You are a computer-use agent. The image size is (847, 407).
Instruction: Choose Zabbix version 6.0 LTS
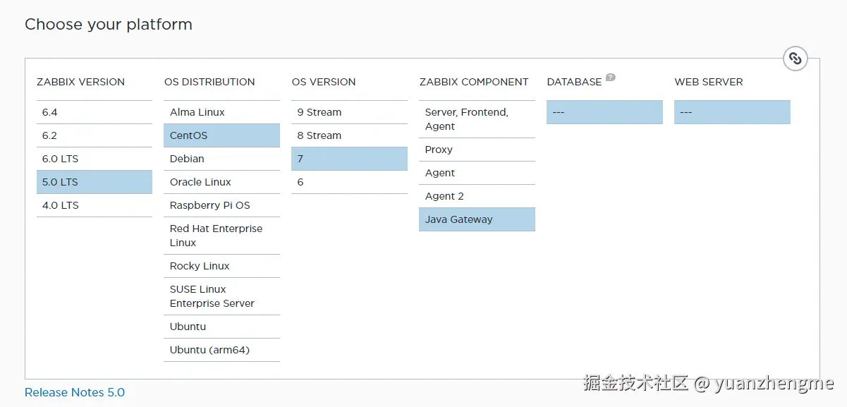tap(95, 159)
